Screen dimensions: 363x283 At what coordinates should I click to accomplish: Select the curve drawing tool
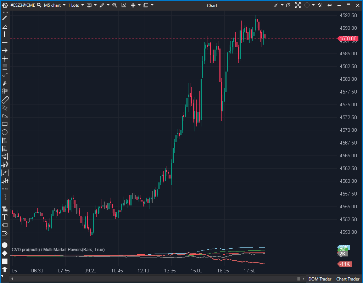(5, 75)
